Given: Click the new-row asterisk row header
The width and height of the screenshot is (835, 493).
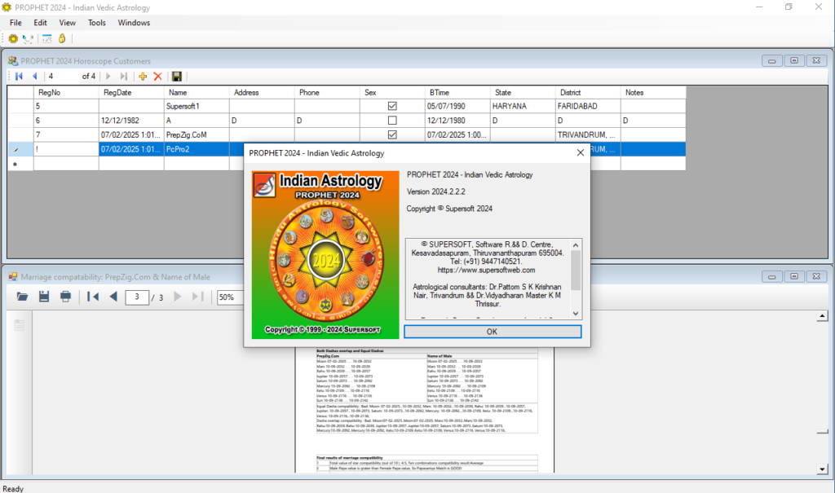Looking at the screenshot, I should 20,164.
